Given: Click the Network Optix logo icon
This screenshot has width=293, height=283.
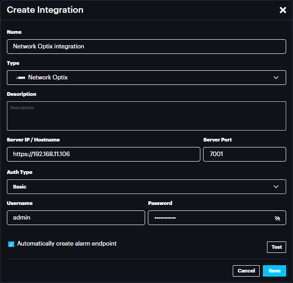Looking at the screenshot, I should click(x=20, y=78).
